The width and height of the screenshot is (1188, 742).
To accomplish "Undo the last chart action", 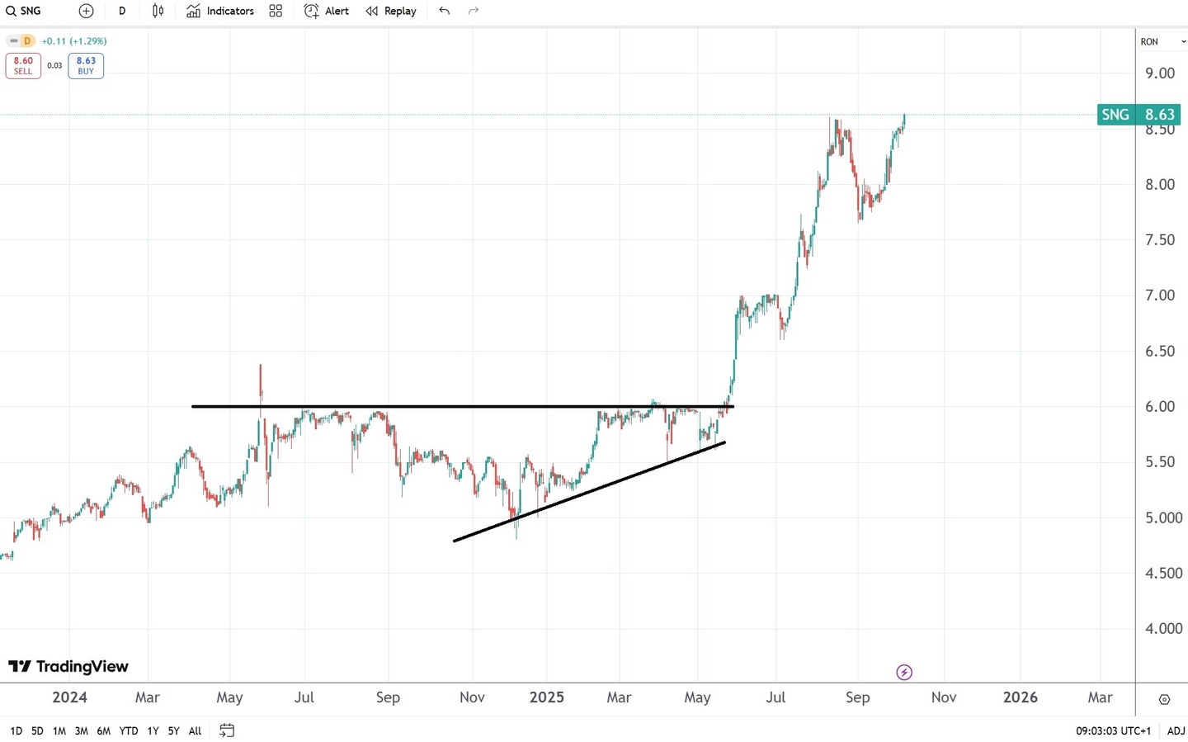I will tap(445, 11).
